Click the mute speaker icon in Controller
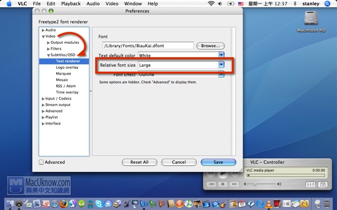The height and width of the screenshot is (210, 337). coord(245,184)
